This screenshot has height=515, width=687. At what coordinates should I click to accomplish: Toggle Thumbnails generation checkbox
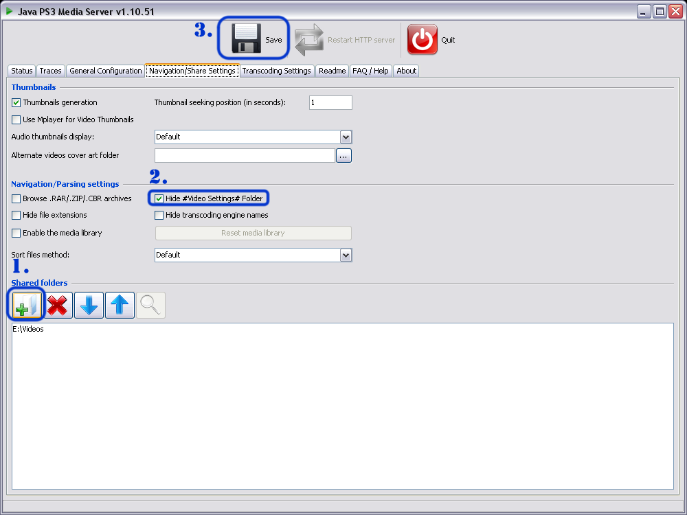click(16, 103)
